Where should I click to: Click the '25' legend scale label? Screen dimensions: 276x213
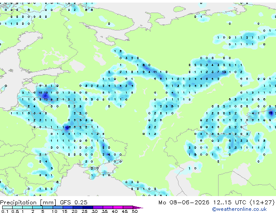point(84,211)
